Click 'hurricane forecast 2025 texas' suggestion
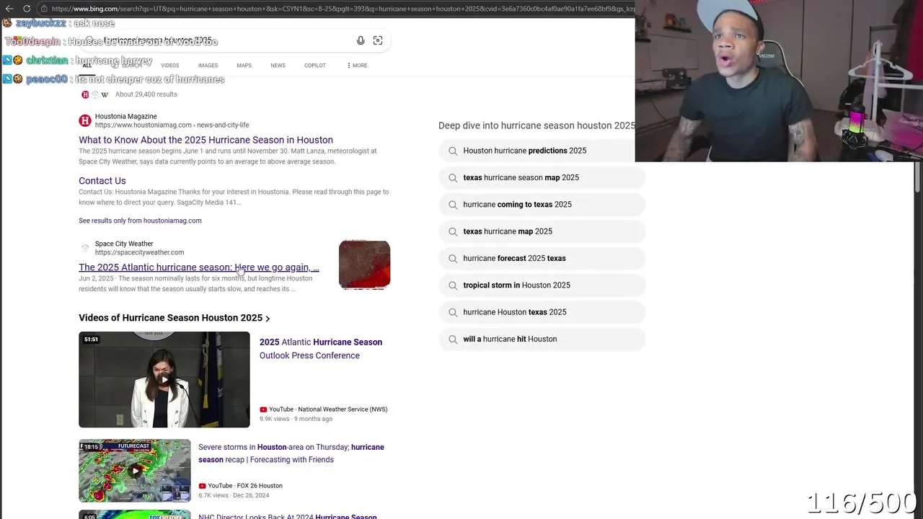The image size is (923, 519). (x=541, y=258)
